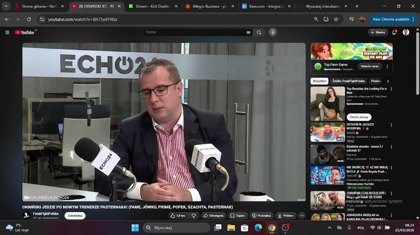Go back with the browser back arrow
The width and height of the screenshot is (420, 235).
pyautogui.click(x=7, y=19)
